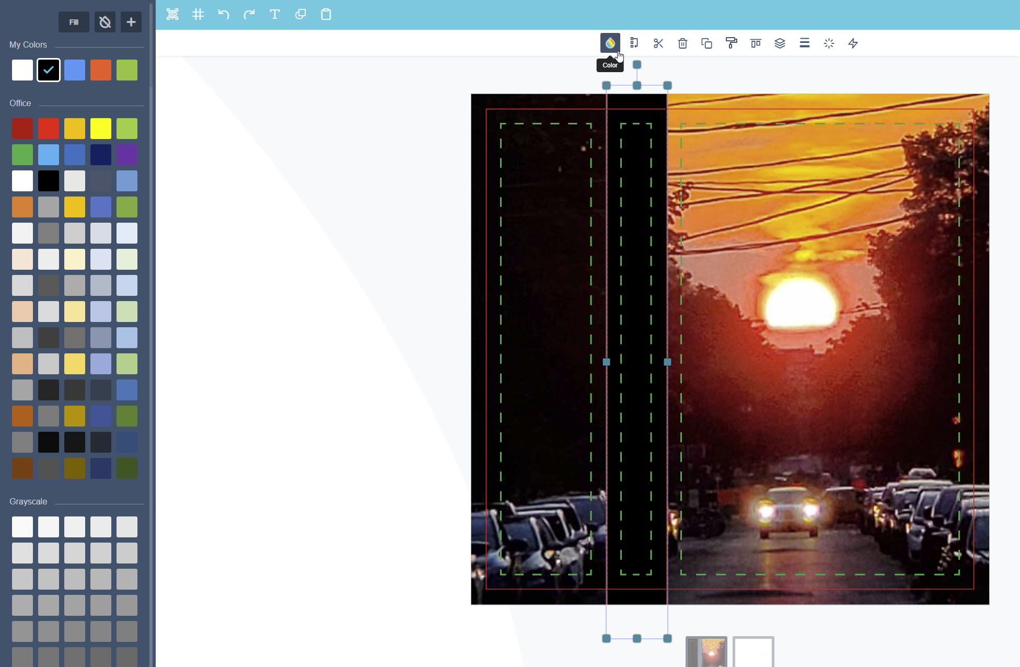
Task: Click the left middle resize handle
Action: point(607,362)
